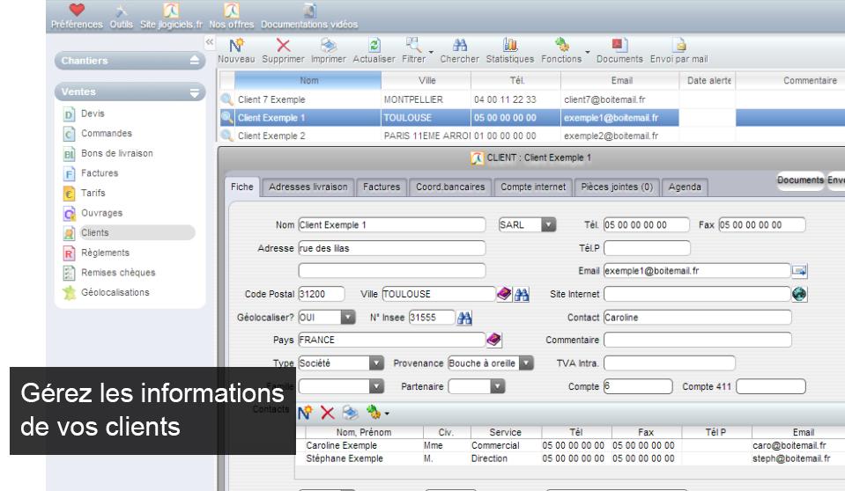Open magnifier icon of Client 7 Exemple
This screenshot has height=491, width=845.
click(x=226, y=99)
